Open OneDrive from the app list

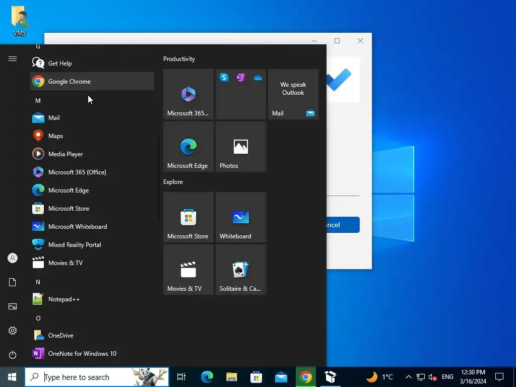pyautogui.click(x=92, y=335)
